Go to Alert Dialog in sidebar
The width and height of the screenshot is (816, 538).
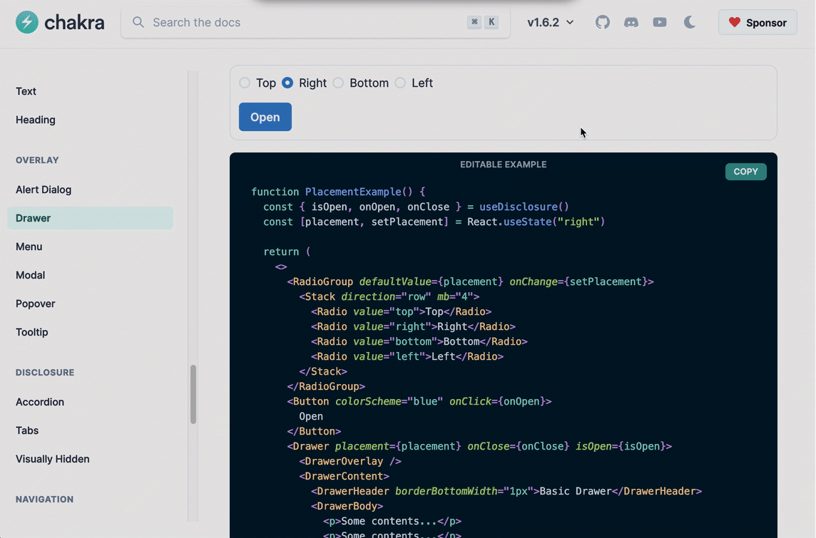click(44, 190)
